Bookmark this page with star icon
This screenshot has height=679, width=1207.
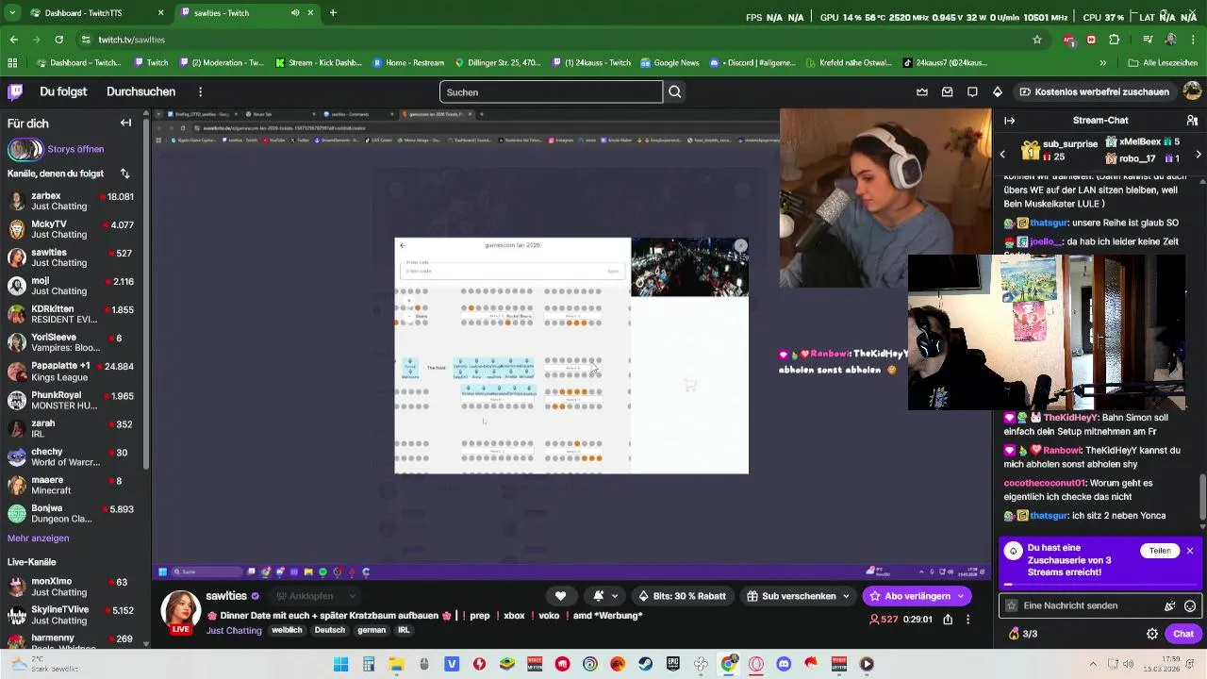point(1037,40)
